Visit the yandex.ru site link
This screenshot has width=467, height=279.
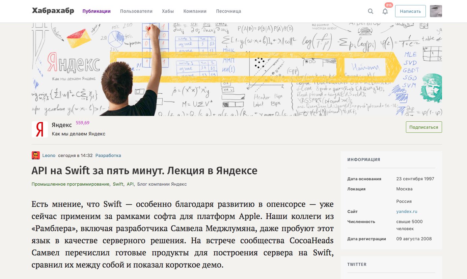(407, 212)
